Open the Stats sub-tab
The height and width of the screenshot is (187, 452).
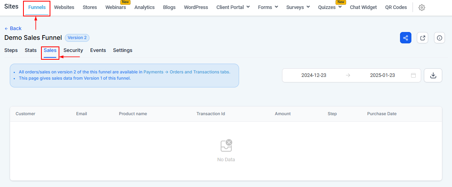pyautogui.click(x=30, y=50)
